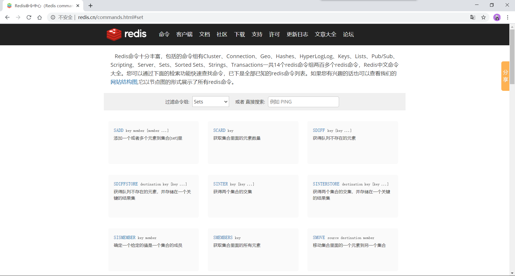This screenshot has width=515, height=276.
Task: Open the Google Translate page icon
Action: point(473,17)
